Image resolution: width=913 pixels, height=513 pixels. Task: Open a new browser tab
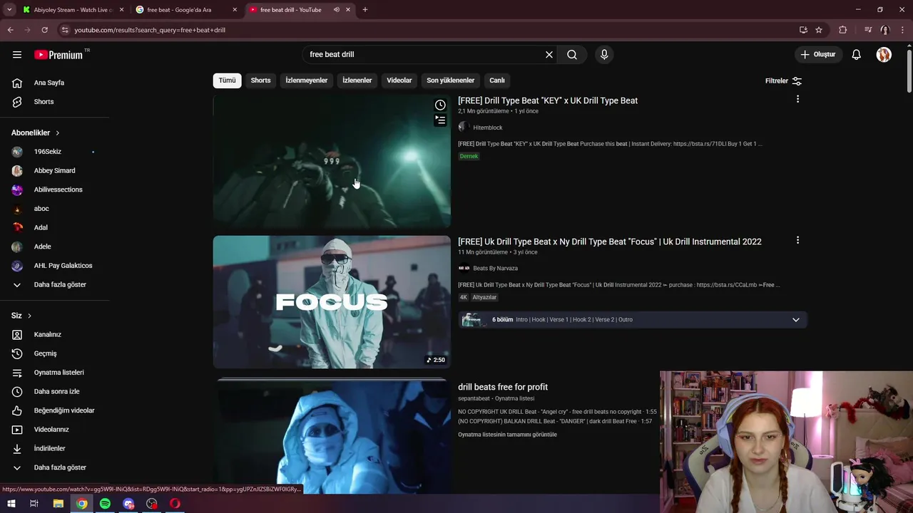[365, 10]
